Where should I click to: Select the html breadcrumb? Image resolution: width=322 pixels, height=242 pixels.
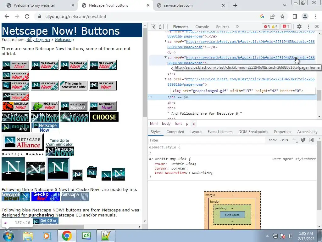click(x=153, y=124)
